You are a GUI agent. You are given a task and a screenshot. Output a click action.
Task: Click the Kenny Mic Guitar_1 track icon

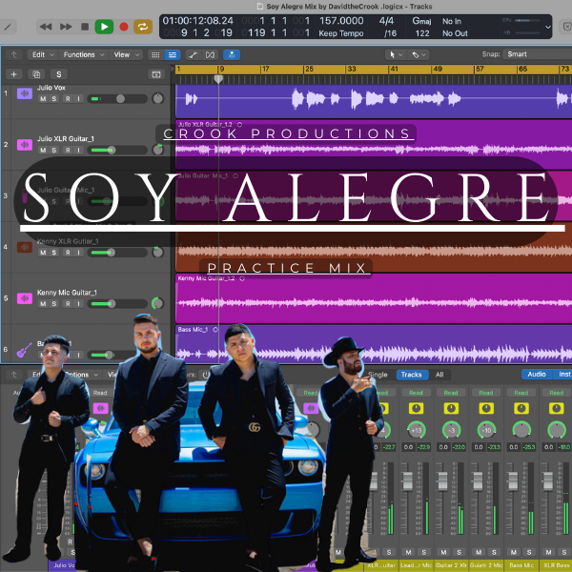tap(25, 298)
